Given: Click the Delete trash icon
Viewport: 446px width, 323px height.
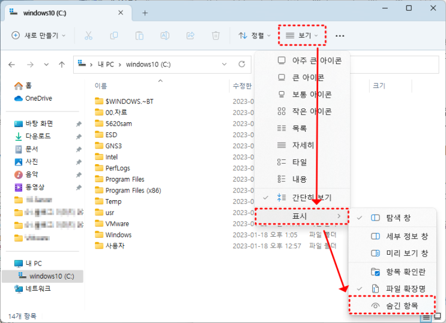Looking at the screenshot, I should click(215, 35).
